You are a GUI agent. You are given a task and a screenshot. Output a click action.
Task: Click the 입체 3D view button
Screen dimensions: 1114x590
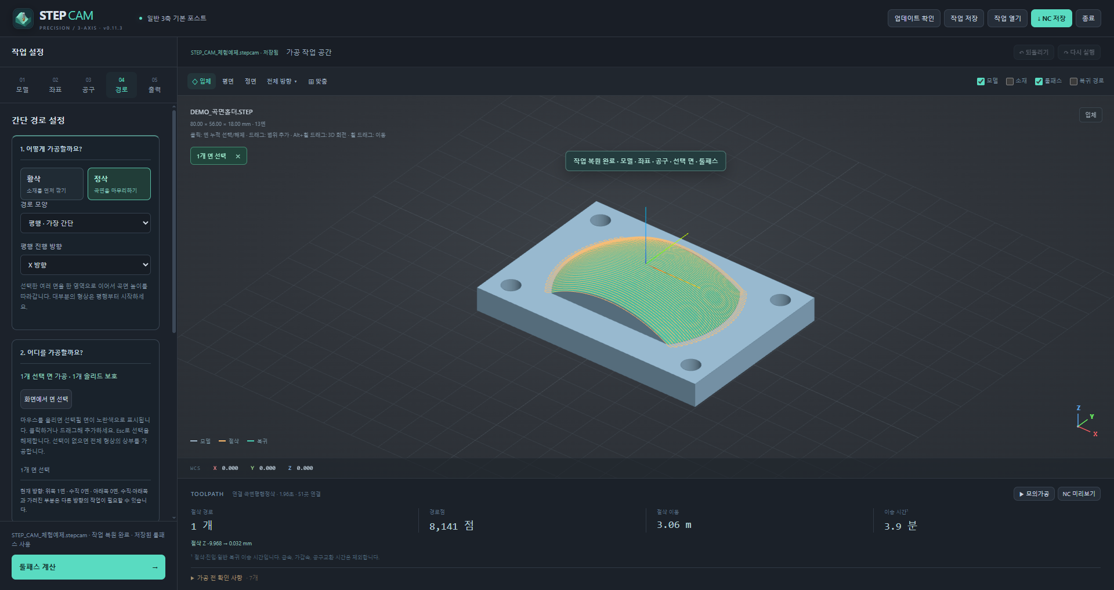(201, 81)
